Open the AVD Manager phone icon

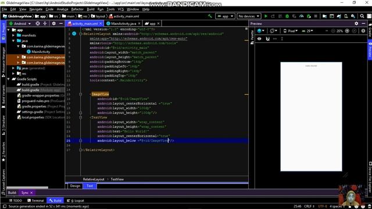(346, 16)
